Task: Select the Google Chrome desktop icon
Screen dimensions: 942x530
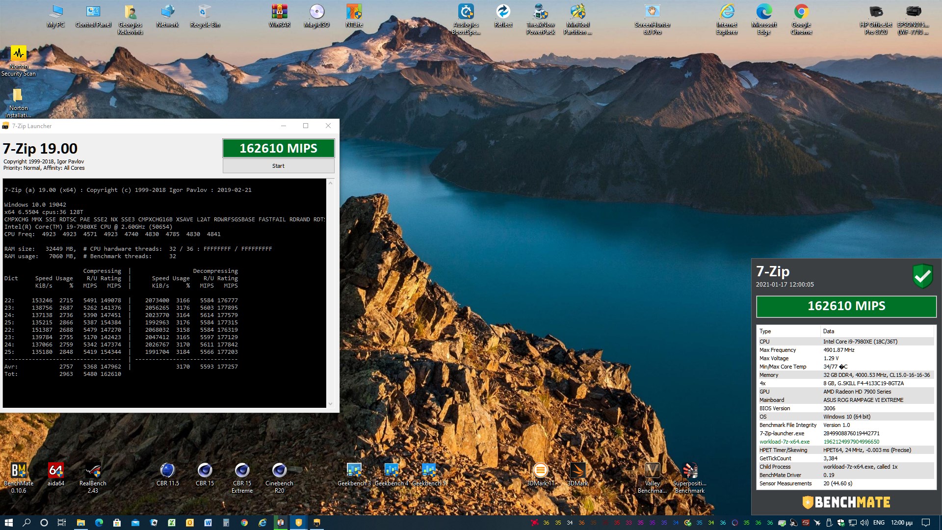Action: [x=801, y=20]
